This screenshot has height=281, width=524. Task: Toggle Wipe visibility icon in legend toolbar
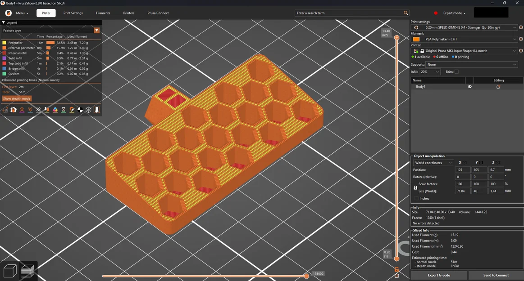[14, 110]
